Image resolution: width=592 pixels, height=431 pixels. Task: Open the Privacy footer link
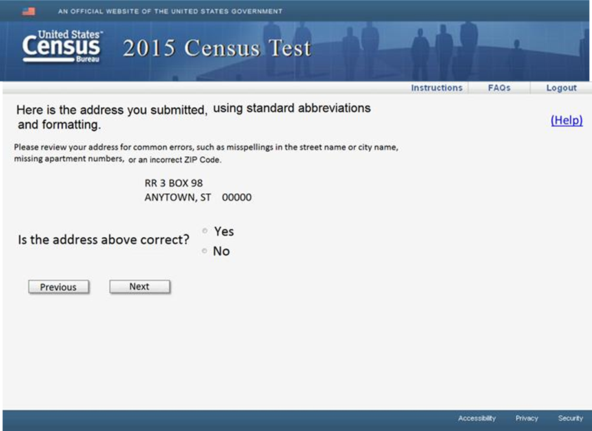point(527,418)
